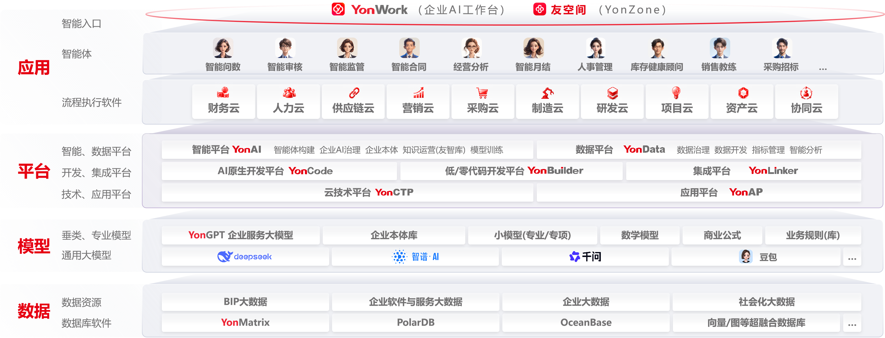
Task: Select the 智能问数 agent avatar
Action: [223, 48]
